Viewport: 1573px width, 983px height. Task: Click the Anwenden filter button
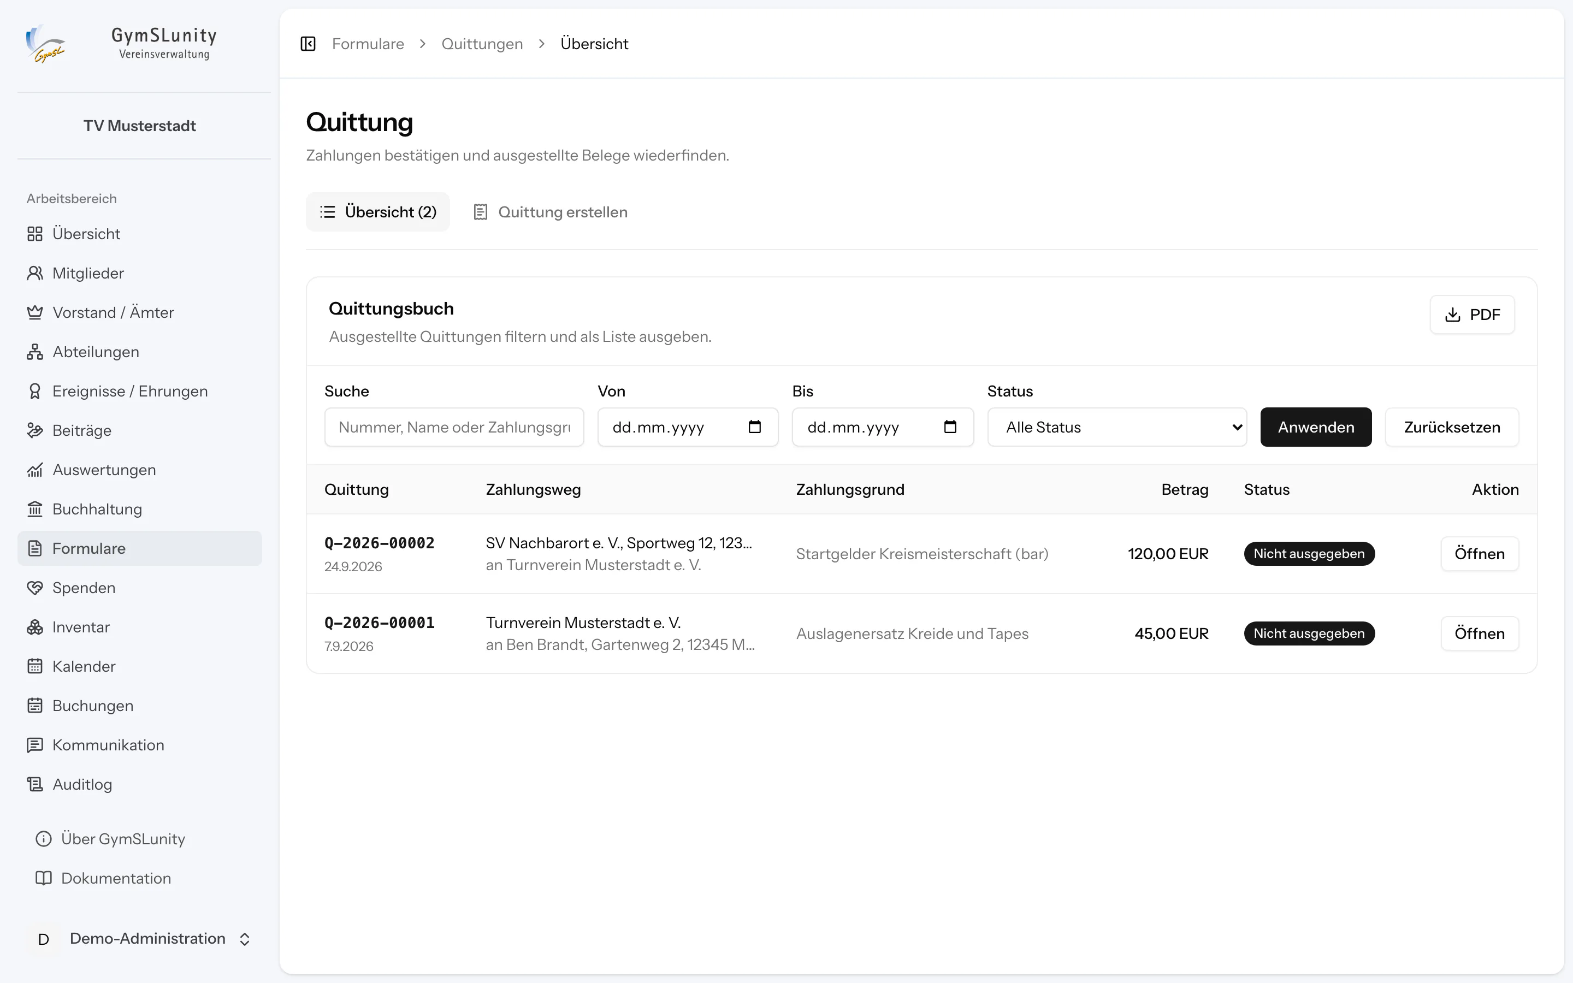tap(1316, 427)
